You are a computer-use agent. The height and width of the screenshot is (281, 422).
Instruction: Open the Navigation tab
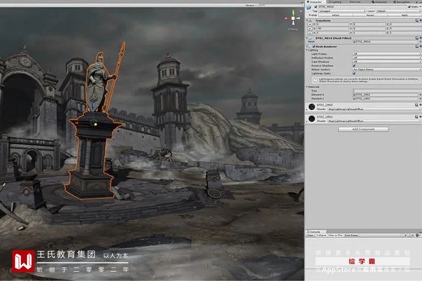point(402,2)
